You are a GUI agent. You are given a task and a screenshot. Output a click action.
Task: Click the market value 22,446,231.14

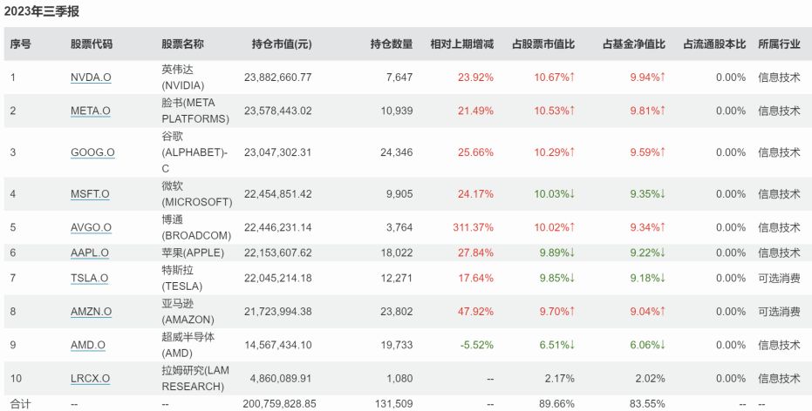pos(278,227)
